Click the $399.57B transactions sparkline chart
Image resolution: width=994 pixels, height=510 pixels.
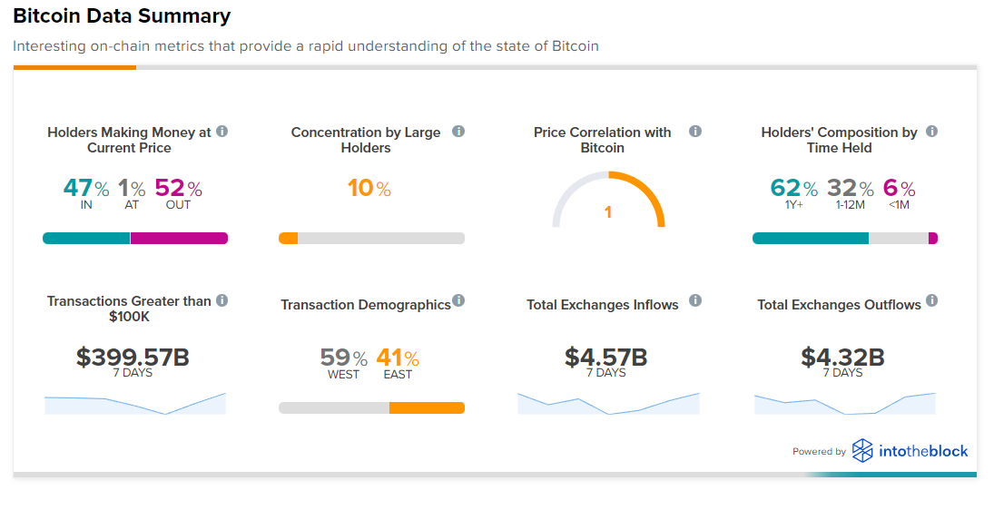[x=135, y=405]
